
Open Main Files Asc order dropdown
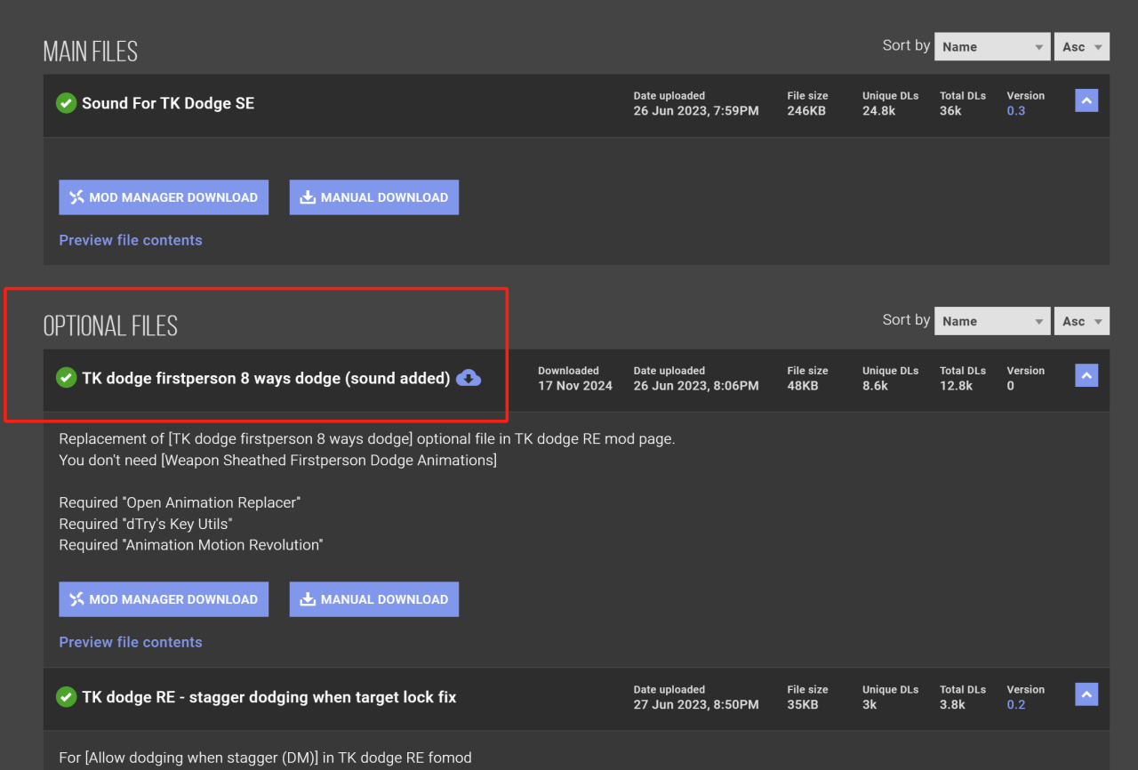click(x=1082, y=47)
